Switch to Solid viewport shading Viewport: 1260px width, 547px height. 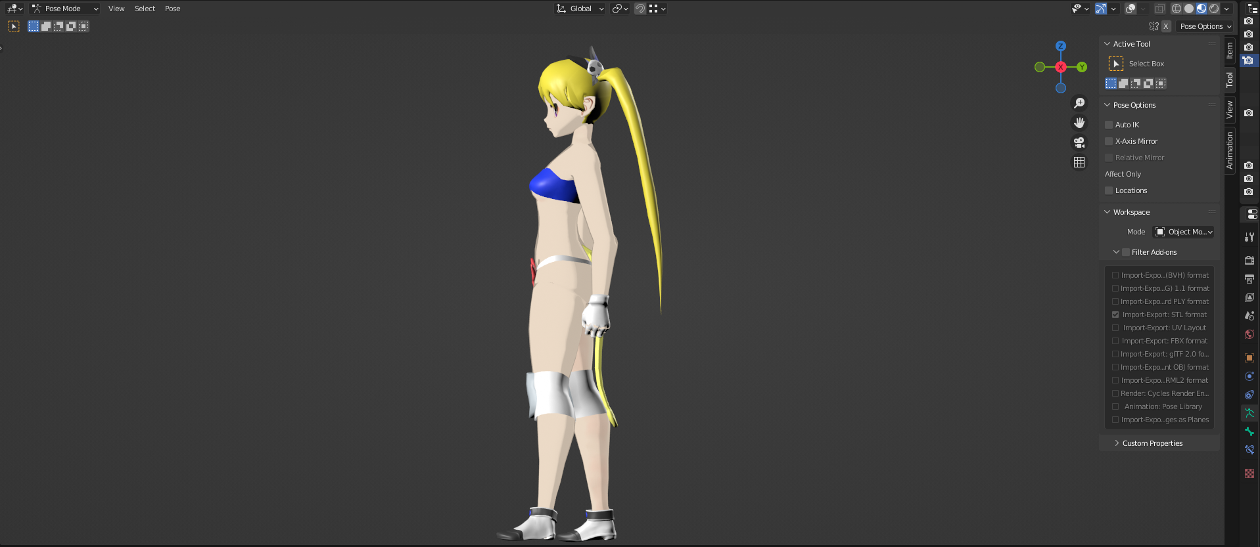click(x=1189, y=9)
